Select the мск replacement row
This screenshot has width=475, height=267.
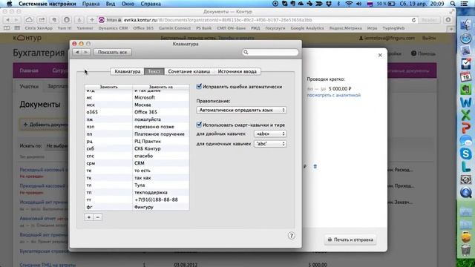point(137,105)
